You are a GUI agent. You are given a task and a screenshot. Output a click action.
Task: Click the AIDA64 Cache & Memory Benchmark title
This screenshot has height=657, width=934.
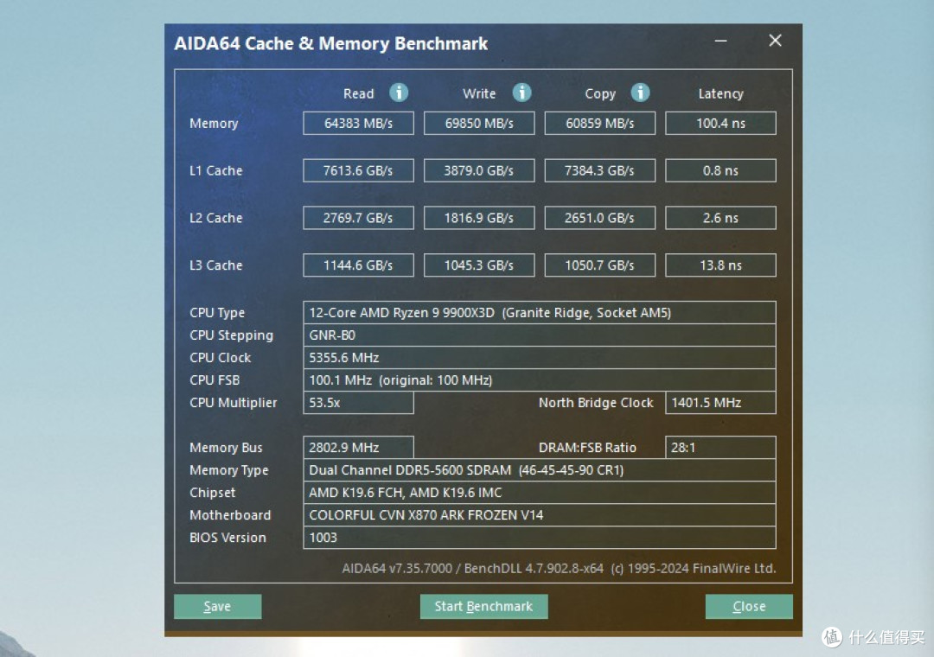point(330,43)
